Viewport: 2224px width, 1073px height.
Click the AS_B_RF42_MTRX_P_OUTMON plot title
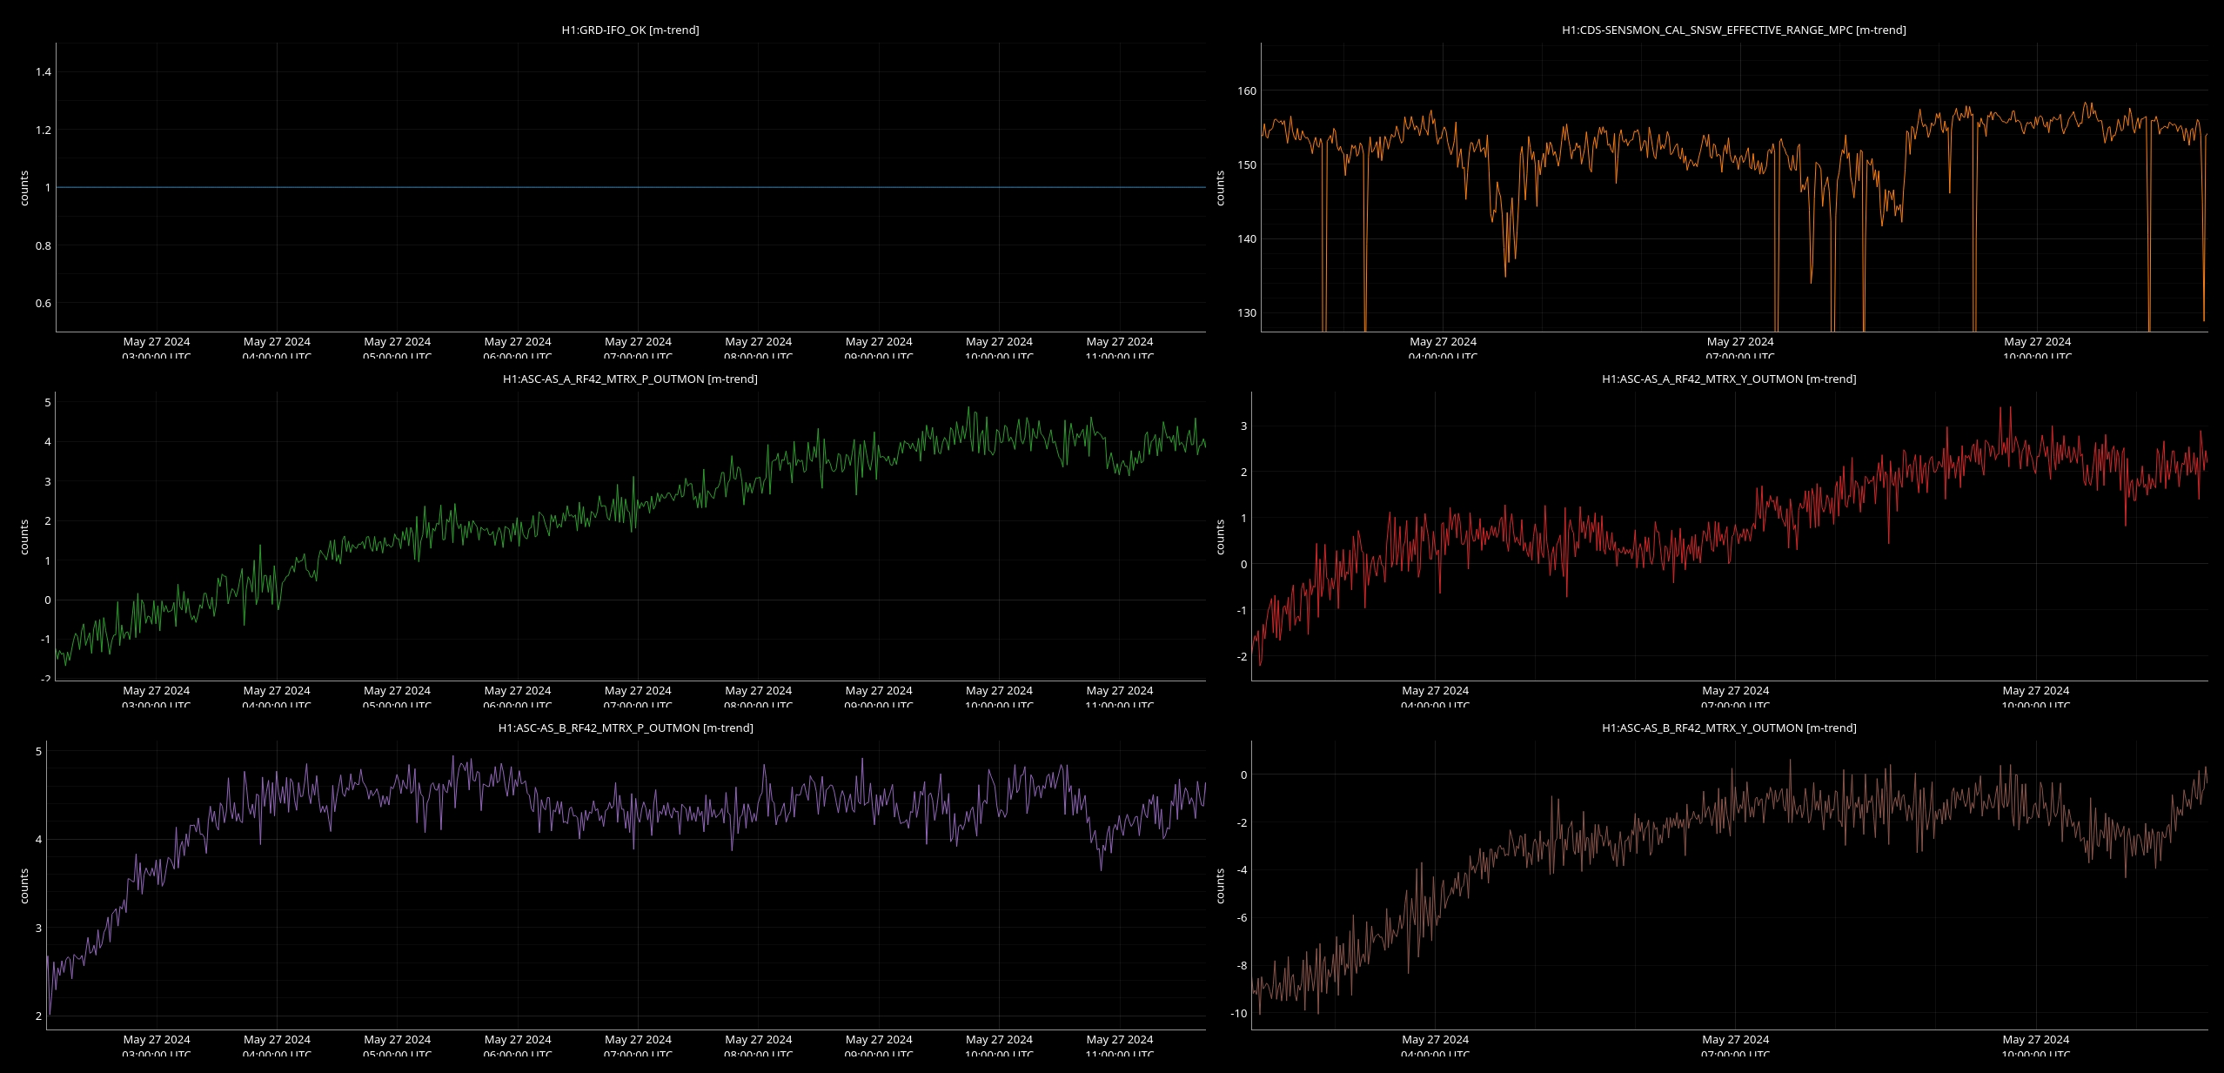pyautogui.click(x=626, y=728)
